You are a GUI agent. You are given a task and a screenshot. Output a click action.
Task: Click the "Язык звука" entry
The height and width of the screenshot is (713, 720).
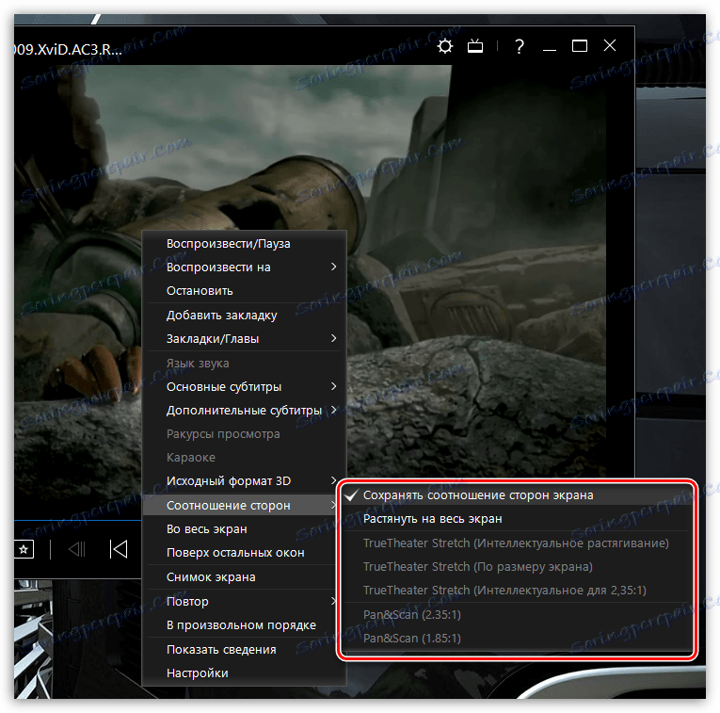[x=245, y=364]
